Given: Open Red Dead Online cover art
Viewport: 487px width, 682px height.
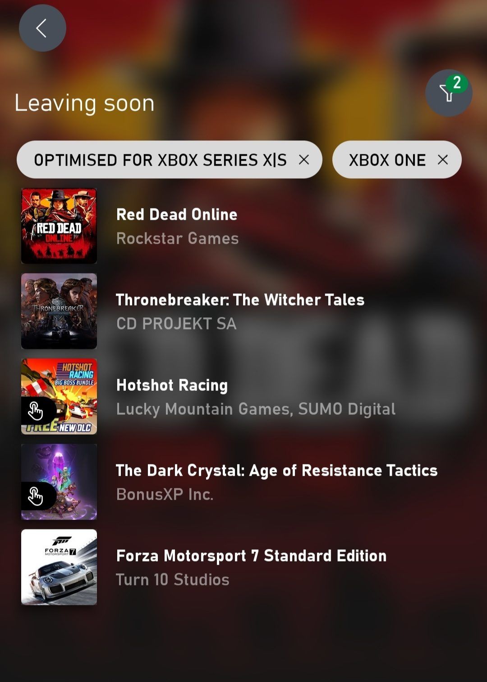Looking at the screenshot, I should (59, 226).
